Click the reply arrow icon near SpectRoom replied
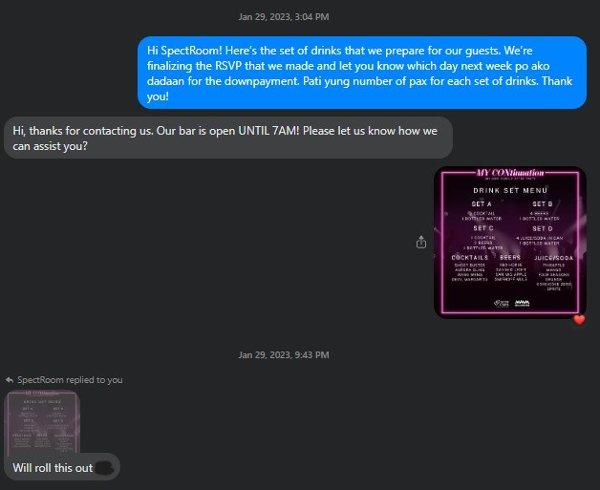 pos(10,380)
